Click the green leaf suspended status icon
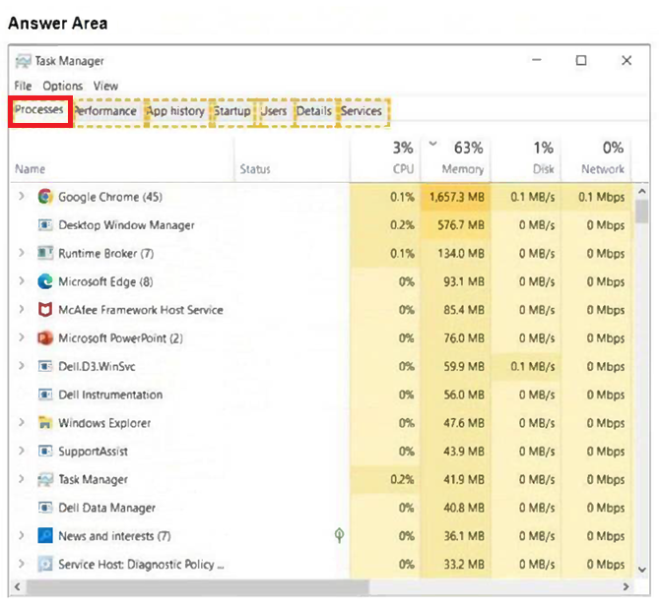The image size is (659, 607). [x=339, y=535]
